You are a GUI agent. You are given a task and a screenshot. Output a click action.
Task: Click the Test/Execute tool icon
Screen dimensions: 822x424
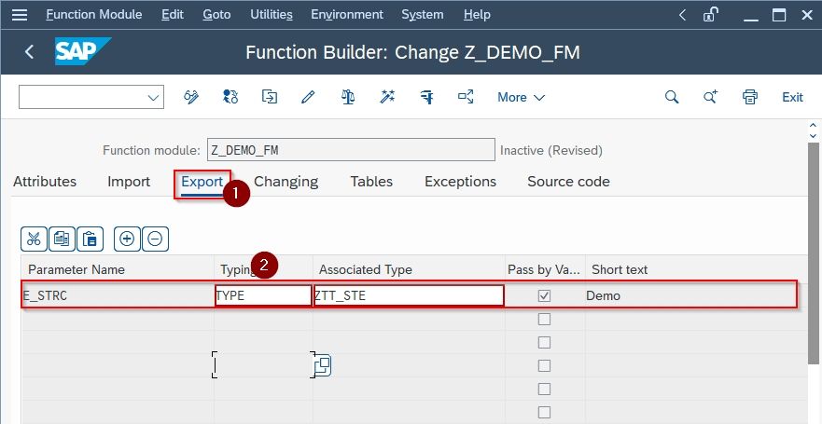point(426,97)
